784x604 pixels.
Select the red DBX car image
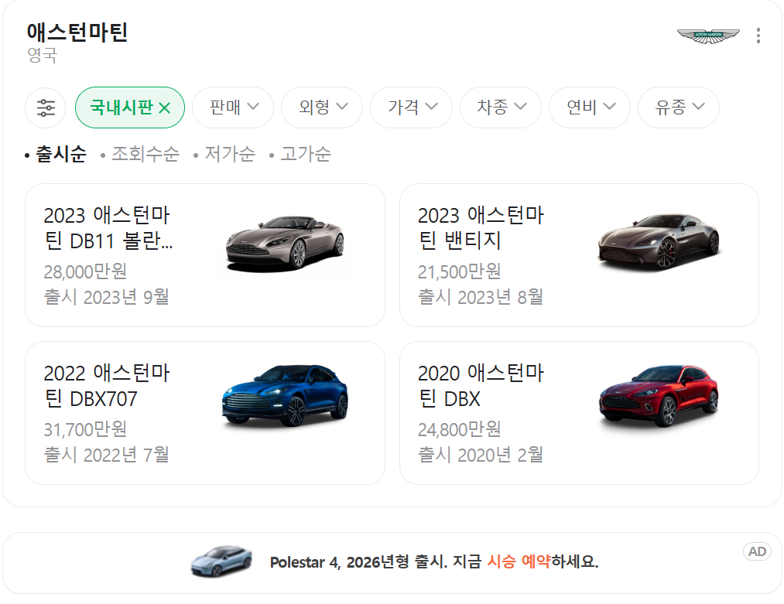[x=659, y=396]
